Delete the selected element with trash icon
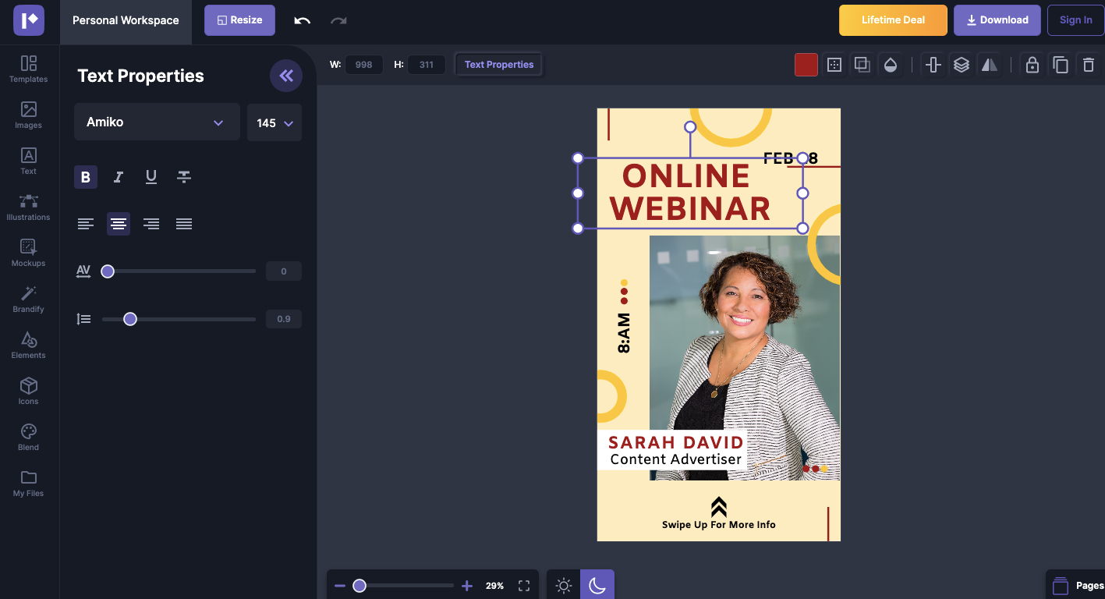 [x=1088, y=65]
